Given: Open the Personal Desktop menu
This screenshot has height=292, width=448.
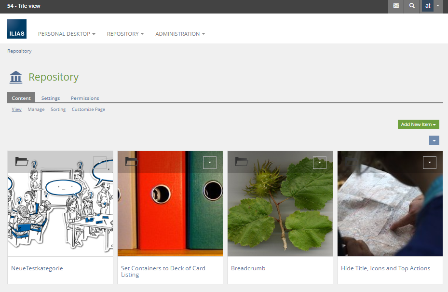Looking at the screenshot, I should (x=67, y=34).
